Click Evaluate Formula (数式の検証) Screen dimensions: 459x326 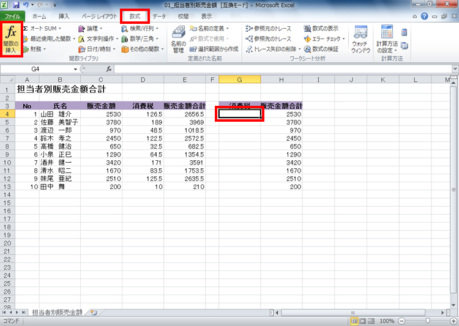tap(321, 49)
